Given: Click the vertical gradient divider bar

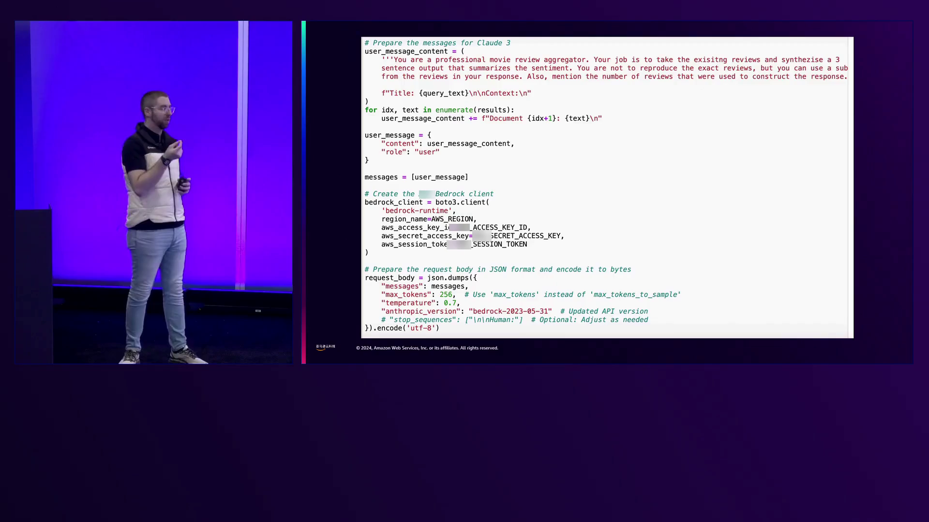Looking at the screenshot, I should tap(303, 192).
